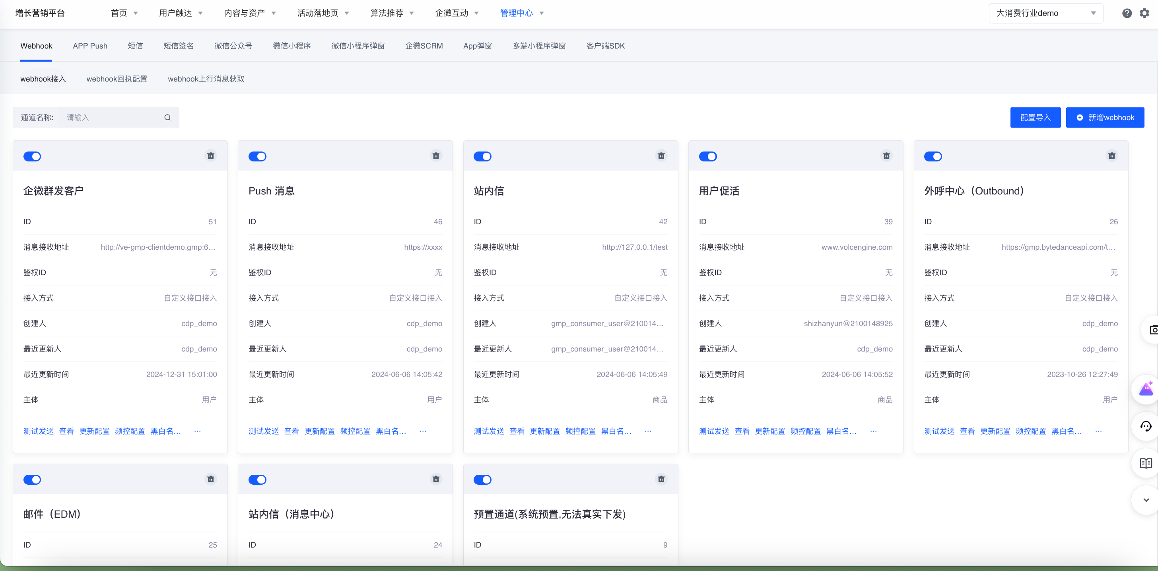Focus the 通道名称 search input
1158x571 pixels.
click(112, 117)
